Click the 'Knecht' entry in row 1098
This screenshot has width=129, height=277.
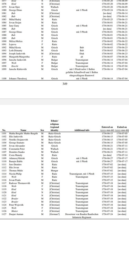[15, 66]
